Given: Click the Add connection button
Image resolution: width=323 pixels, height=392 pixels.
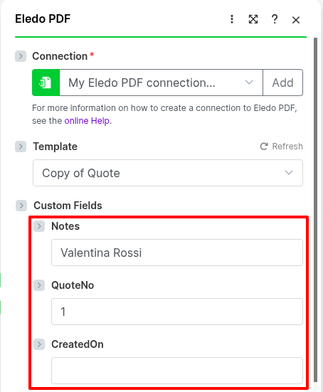Looking at the screenshot, I should [282, 83].
